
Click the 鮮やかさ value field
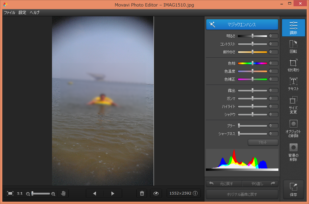tap(274, 52)
